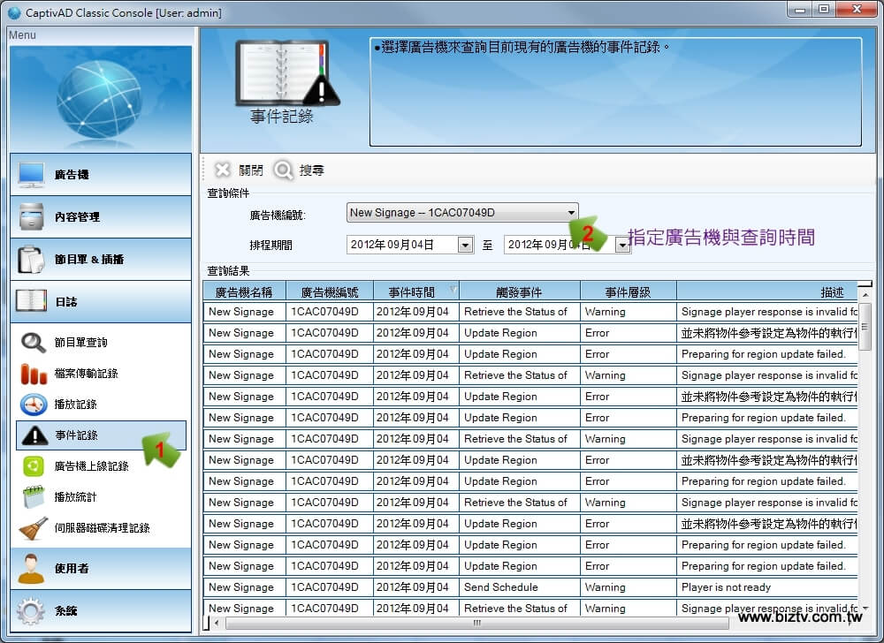884x643 pixels.
Task: Open the start date picker dropdown arrow
Action: tap(465, 246)
